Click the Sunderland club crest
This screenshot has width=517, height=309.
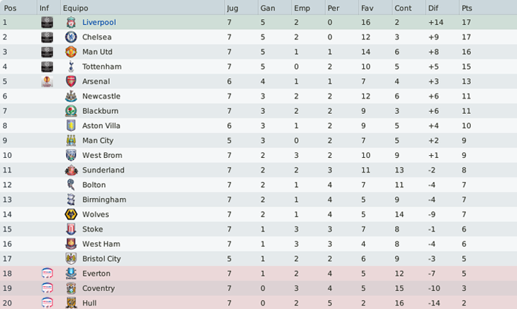pos(71,170)
